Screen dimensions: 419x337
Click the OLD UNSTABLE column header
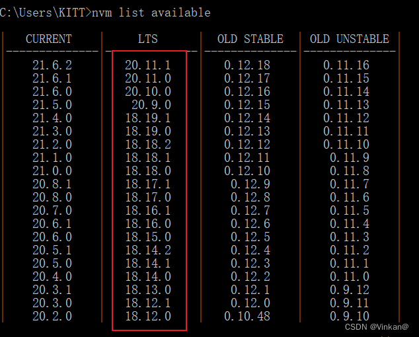(349, 39)
